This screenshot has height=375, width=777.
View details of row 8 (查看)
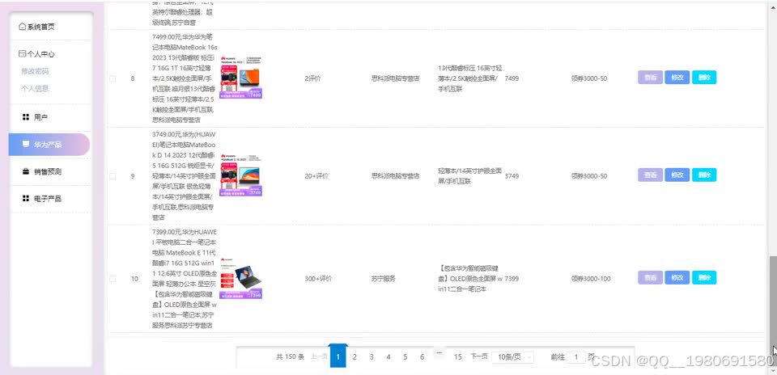pyautogui.click(x=650, y=78)
